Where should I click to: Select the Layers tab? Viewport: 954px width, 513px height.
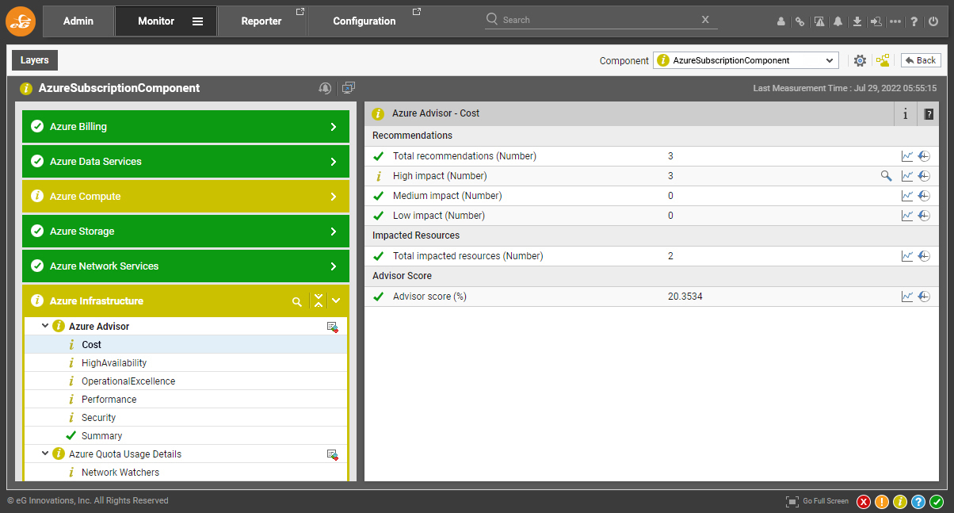pyautogui.click(x=35, y=60)
